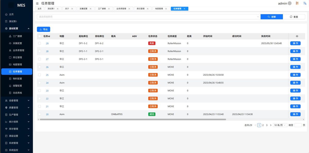Tick the checkbox for task 27

[x=39, y=59]
